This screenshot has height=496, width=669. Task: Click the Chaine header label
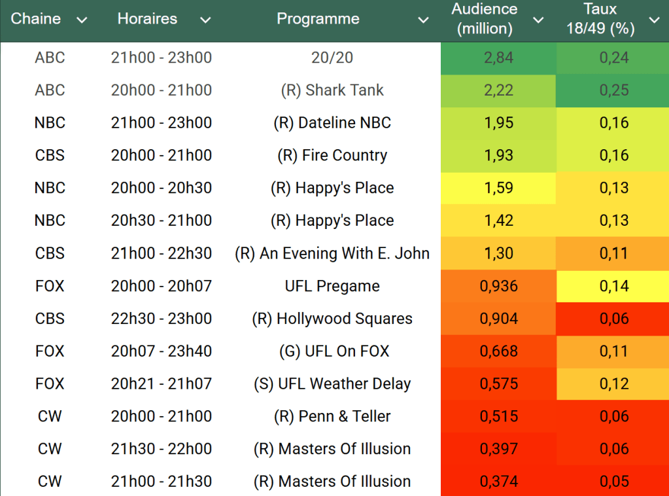click(36, 19)
